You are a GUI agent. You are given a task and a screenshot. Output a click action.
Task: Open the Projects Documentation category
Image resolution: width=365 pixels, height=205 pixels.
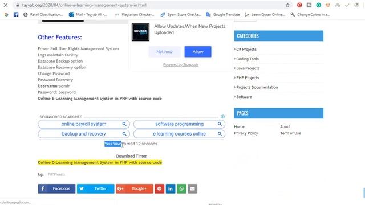257,87
